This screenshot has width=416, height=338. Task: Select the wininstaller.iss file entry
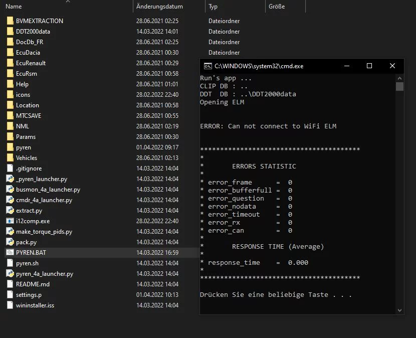coord(35,305)
